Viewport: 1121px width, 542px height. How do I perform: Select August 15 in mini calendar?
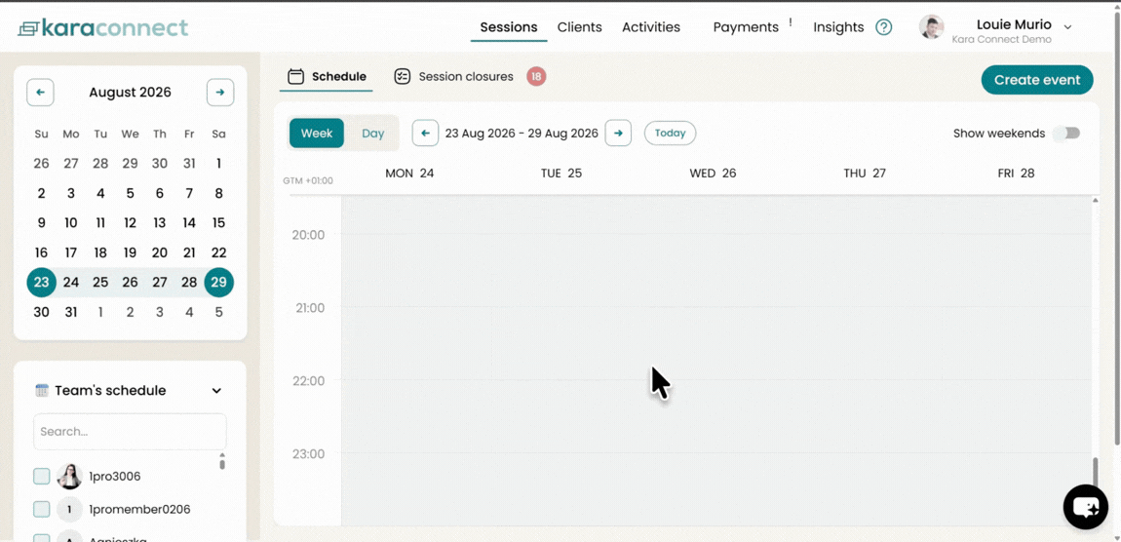[218, 222]
